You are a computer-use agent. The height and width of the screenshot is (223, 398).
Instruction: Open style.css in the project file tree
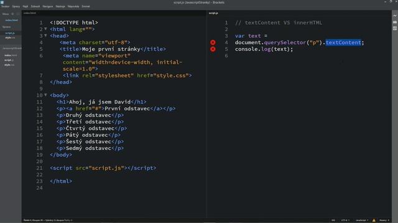click(x=9, y=65)
